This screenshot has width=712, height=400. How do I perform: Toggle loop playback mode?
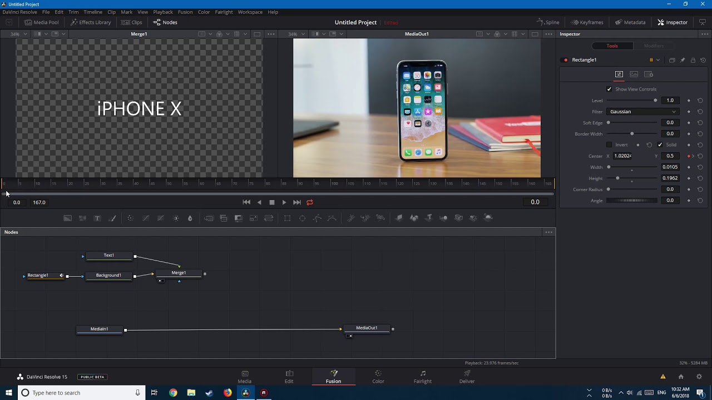(x=310, y=202)
